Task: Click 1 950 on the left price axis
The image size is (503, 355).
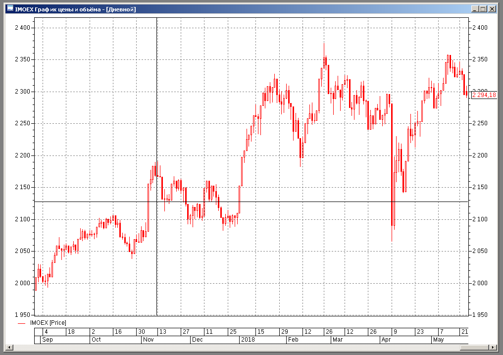Action: (x=22, y=314)
